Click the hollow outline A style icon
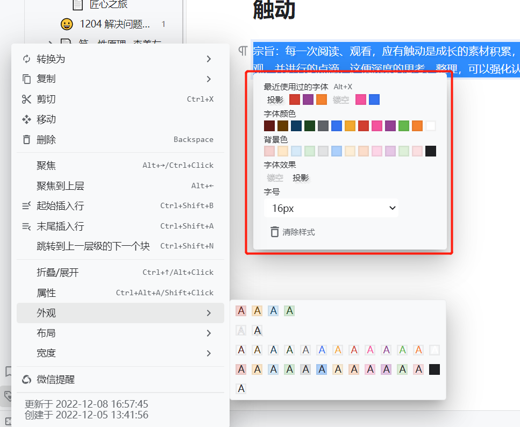This screenshot has width=520, height=427. coord(241,330)
